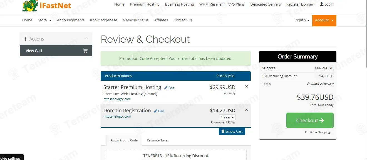Click the Product/Options column header
367x160 pixels.
(118, 76)
